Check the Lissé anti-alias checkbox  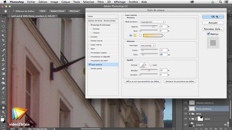[x=151, y=65]
